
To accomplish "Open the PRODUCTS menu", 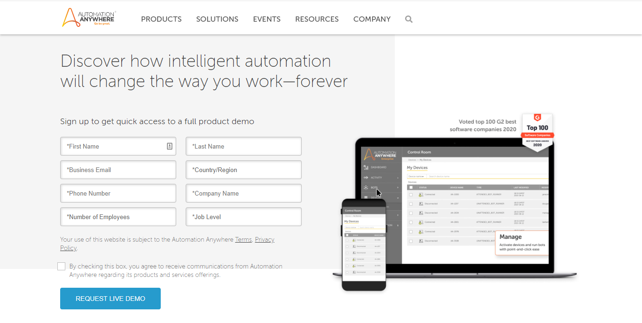I will pos(161,19).
